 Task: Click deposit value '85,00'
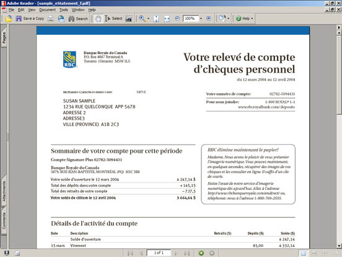(x=258, y=246)
